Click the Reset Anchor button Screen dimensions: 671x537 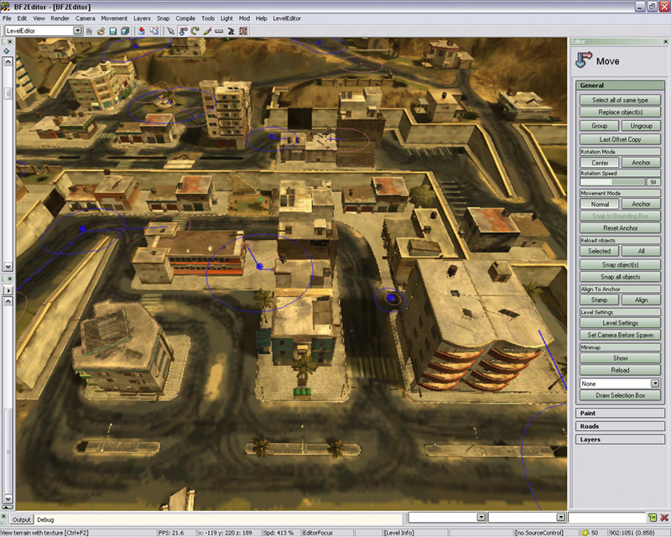(x=620, y=228)
